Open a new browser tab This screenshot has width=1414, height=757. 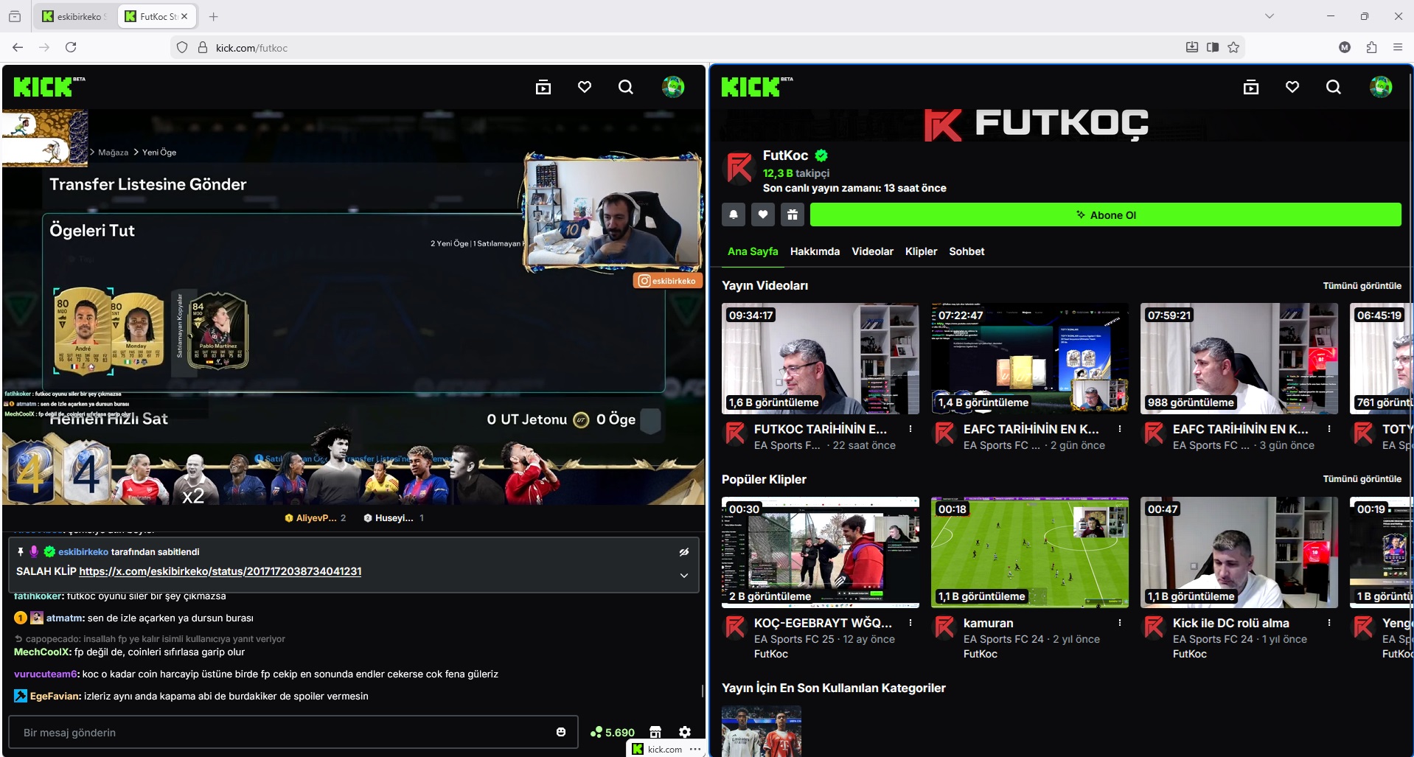point(213,16)
